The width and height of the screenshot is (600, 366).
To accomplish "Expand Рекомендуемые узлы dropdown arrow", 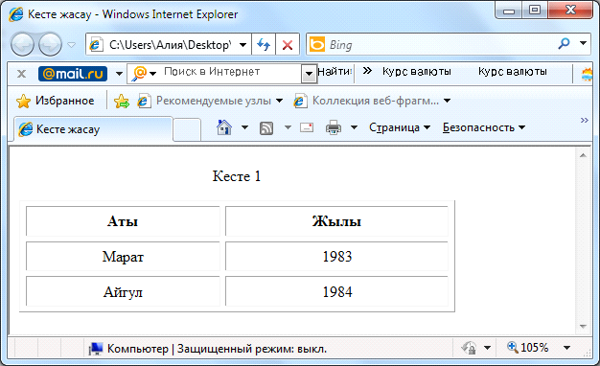I will pyautogui.click(x=279, y=101).
